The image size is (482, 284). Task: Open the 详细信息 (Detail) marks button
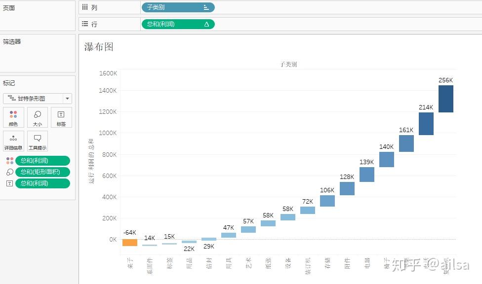click(x=13, y=141)
